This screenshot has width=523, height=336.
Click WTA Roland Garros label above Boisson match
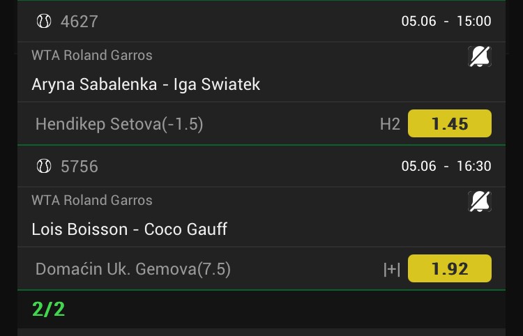[92, 200]
